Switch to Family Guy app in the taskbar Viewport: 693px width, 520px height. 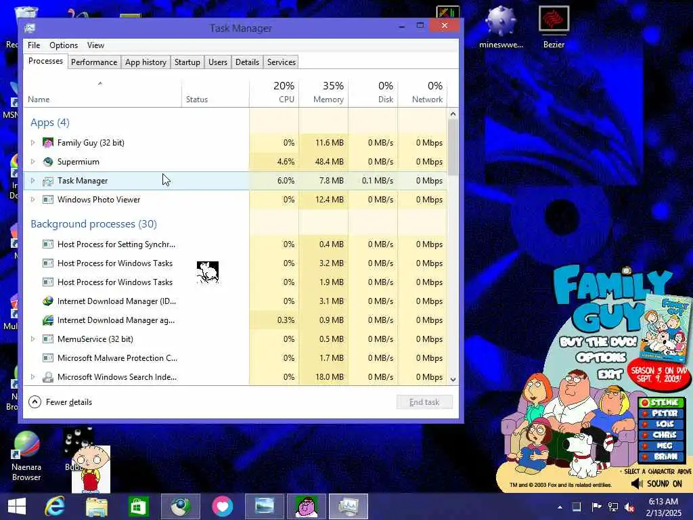pyautogui.click(x=307, y=506)
